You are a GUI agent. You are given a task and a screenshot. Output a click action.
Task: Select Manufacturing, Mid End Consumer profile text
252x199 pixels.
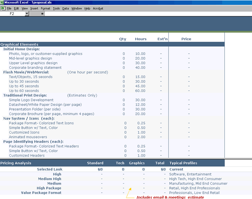pos(198,183)
